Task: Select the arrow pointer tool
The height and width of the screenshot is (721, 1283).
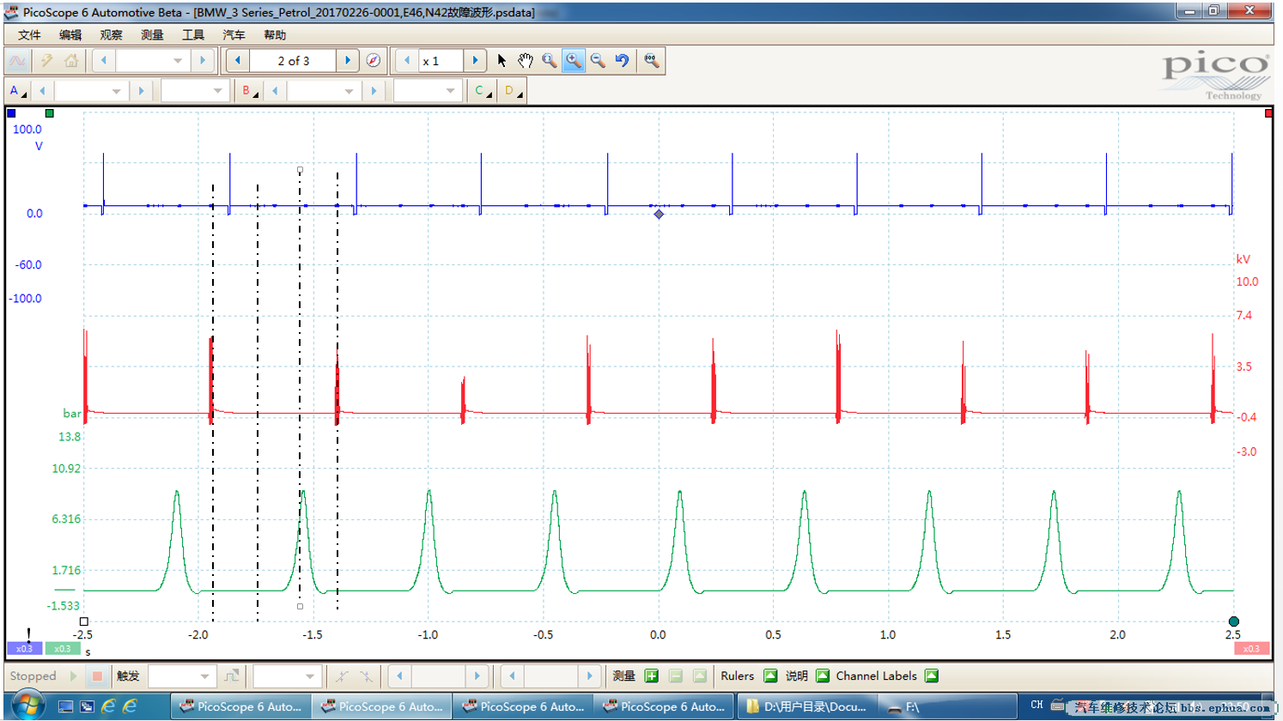Action: point(502,61)
